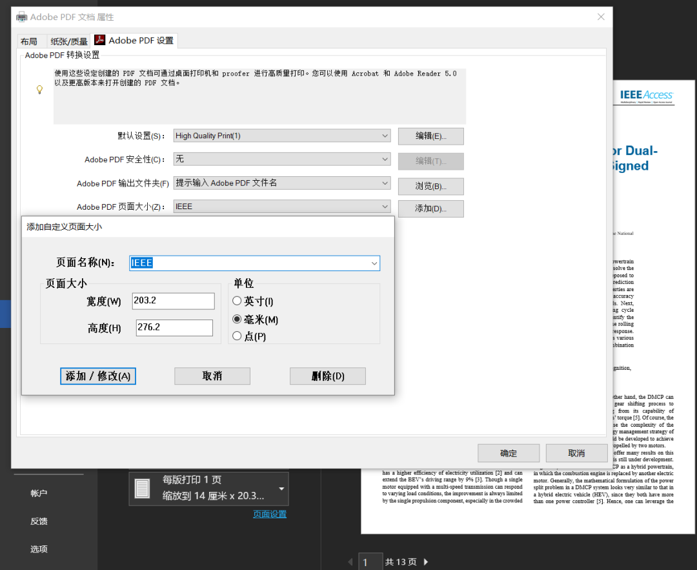Click 取消 in the Adobe PDF properties dialog
Image resolution: width=697 pixels, height=570 pixels.
point(576,453)
